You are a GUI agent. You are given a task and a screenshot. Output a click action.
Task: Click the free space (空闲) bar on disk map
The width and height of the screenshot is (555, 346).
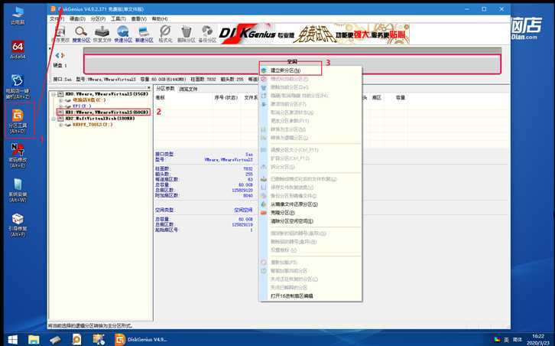coord(292,64)
